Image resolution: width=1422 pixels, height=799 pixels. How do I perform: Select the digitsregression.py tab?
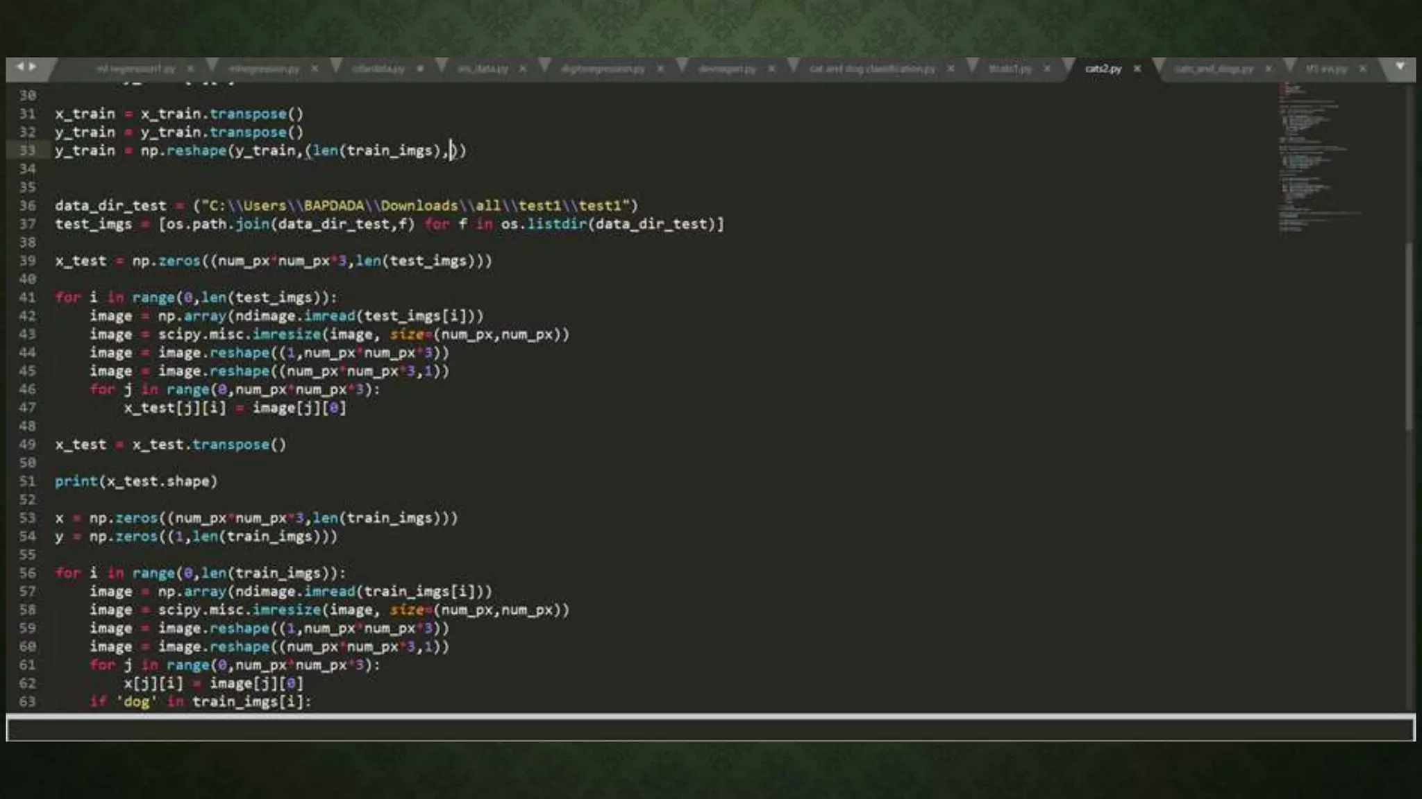[x=603, y=69]
